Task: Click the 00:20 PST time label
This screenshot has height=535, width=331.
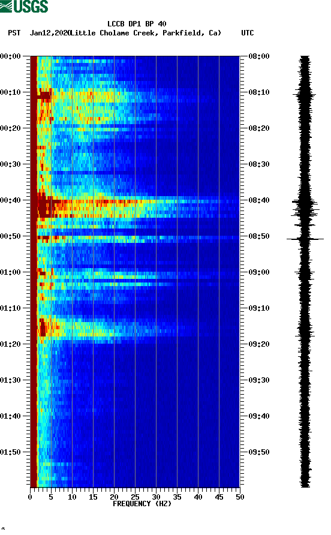Action: [11, 128]
